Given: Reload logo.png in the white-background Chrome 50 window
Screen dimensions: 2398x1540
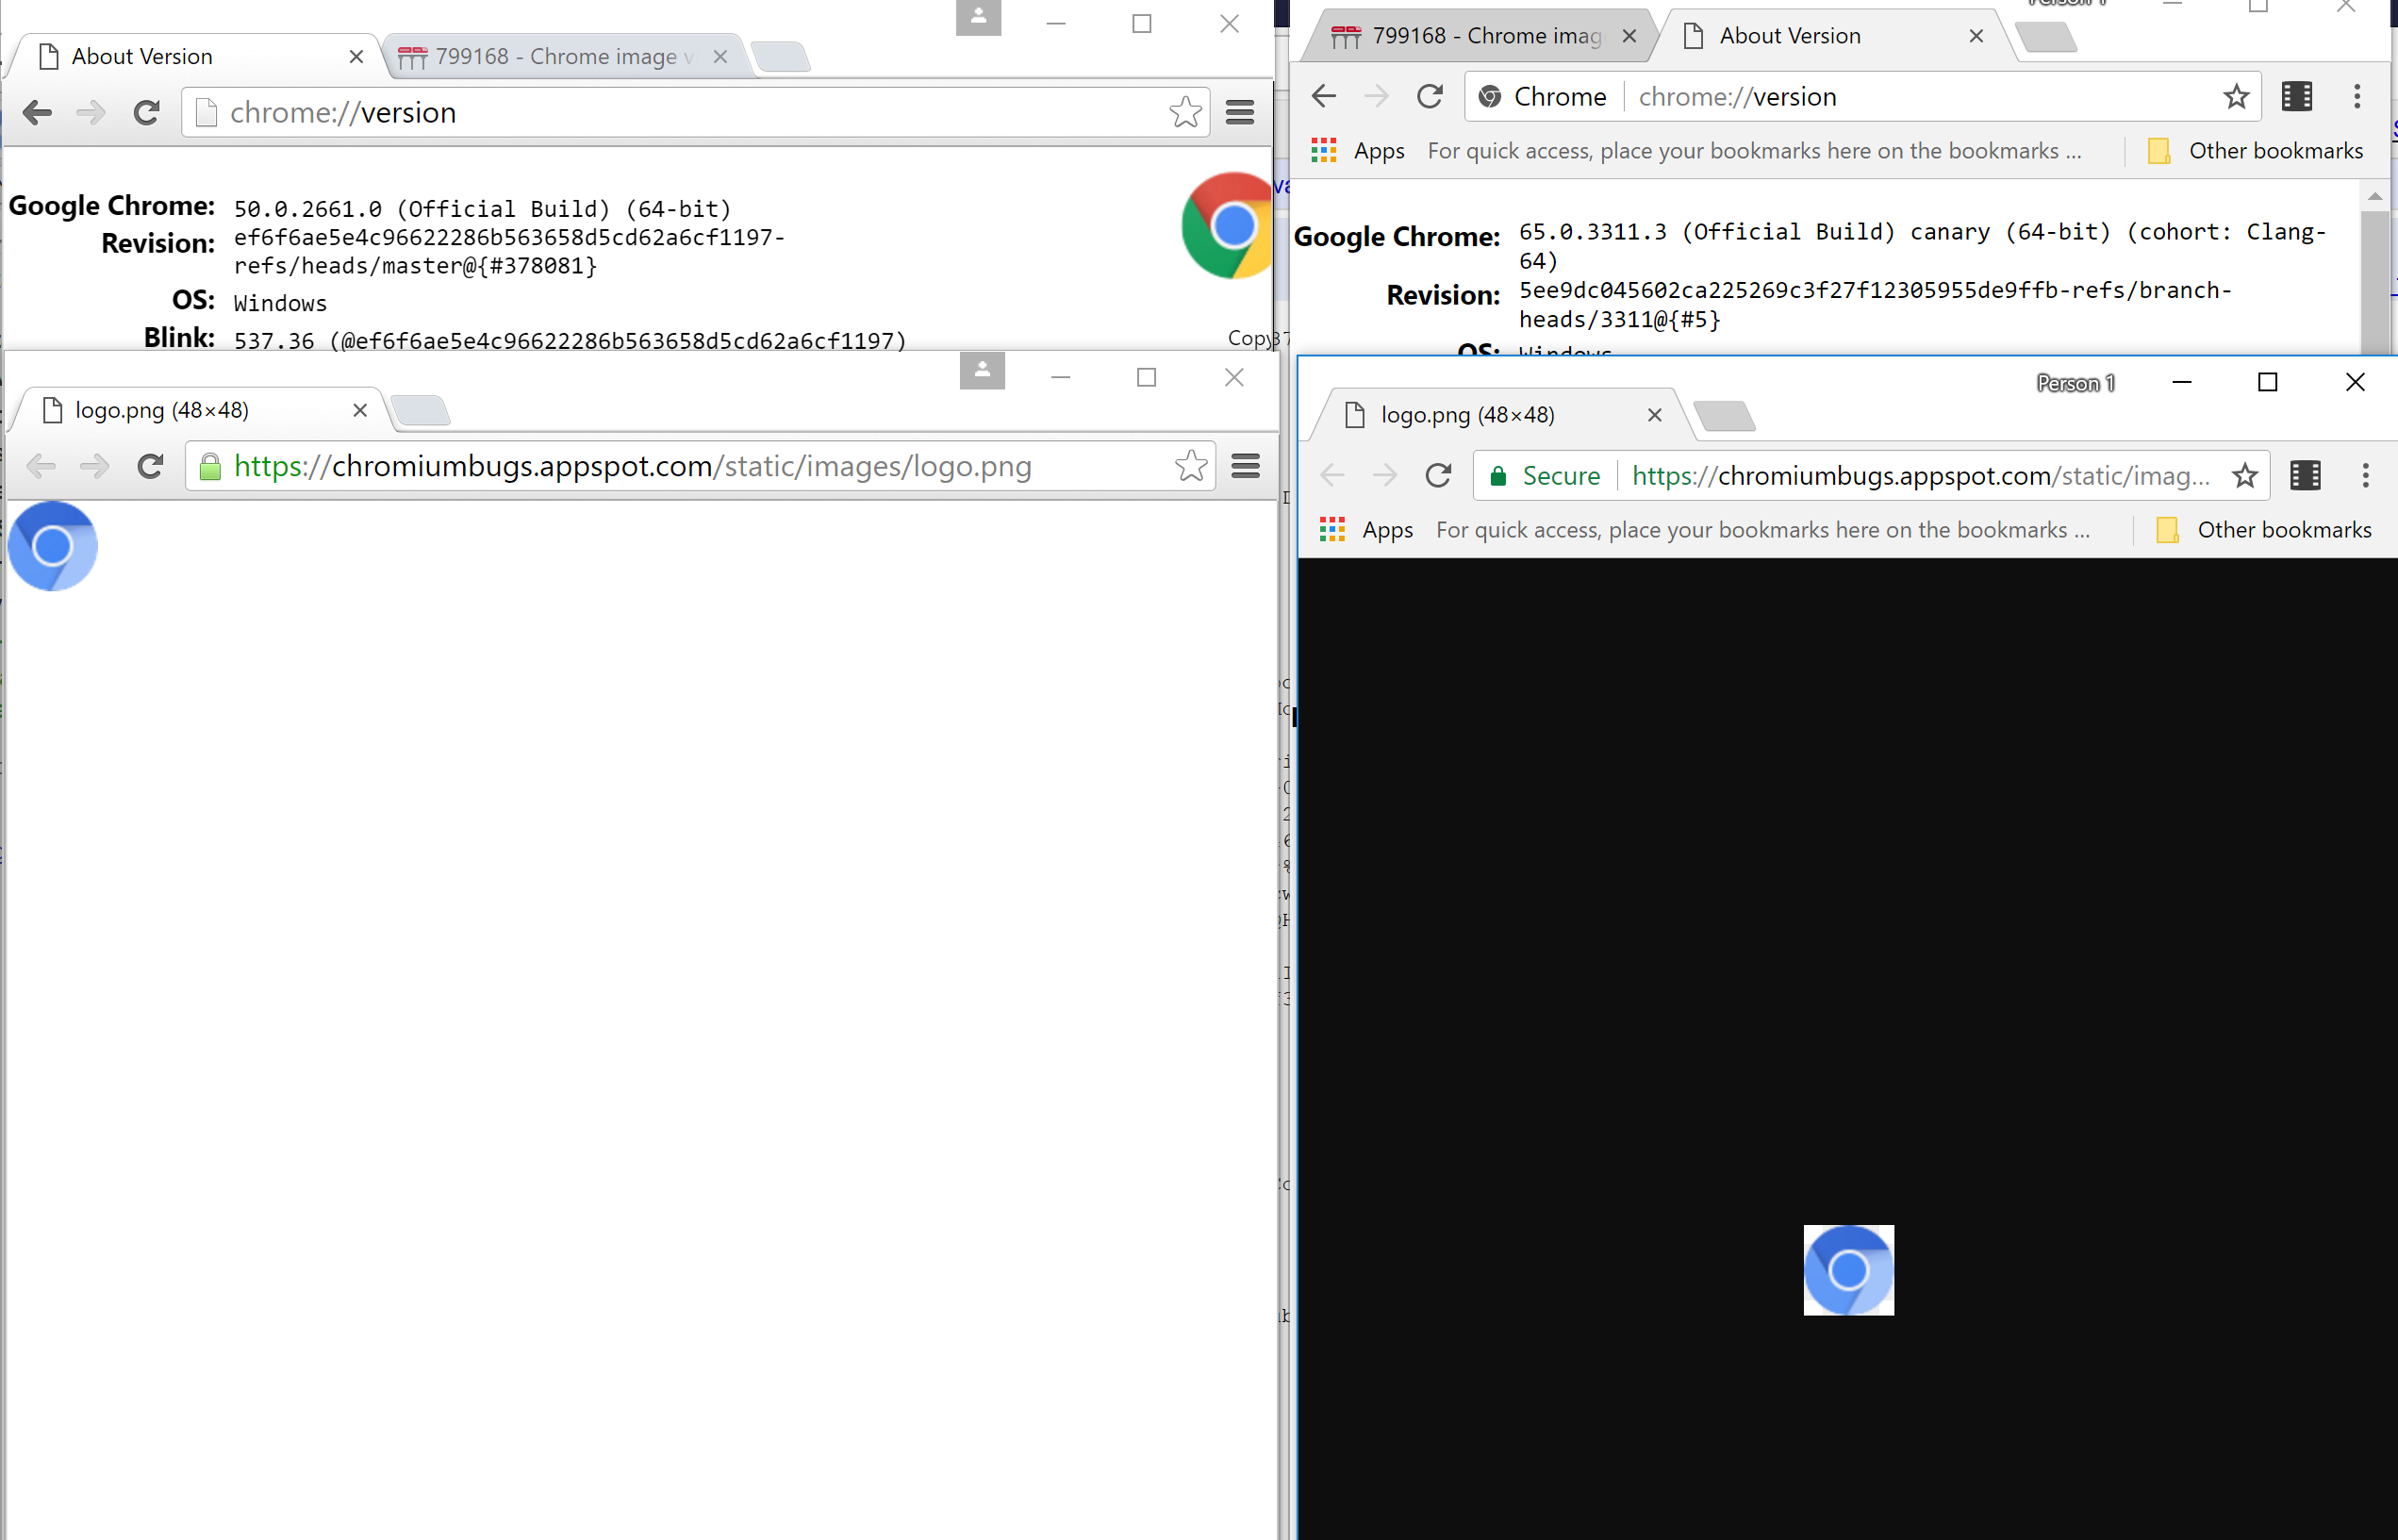Looking at the screenshot, I should 151,466.
